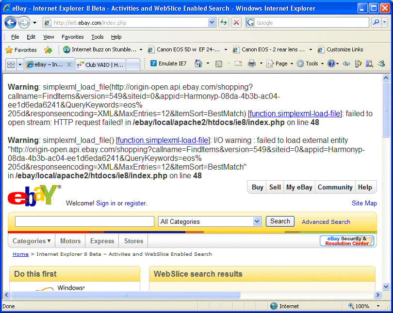Open the Page menu in command bar
This screenshot has height=313, width=393.
[279, 63]
